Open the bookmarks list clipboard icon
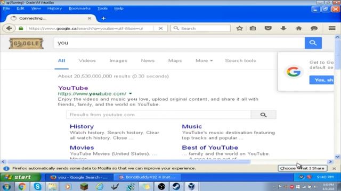Image resolution: width=341 pixels, height=191 pixels. coord(253,28)
